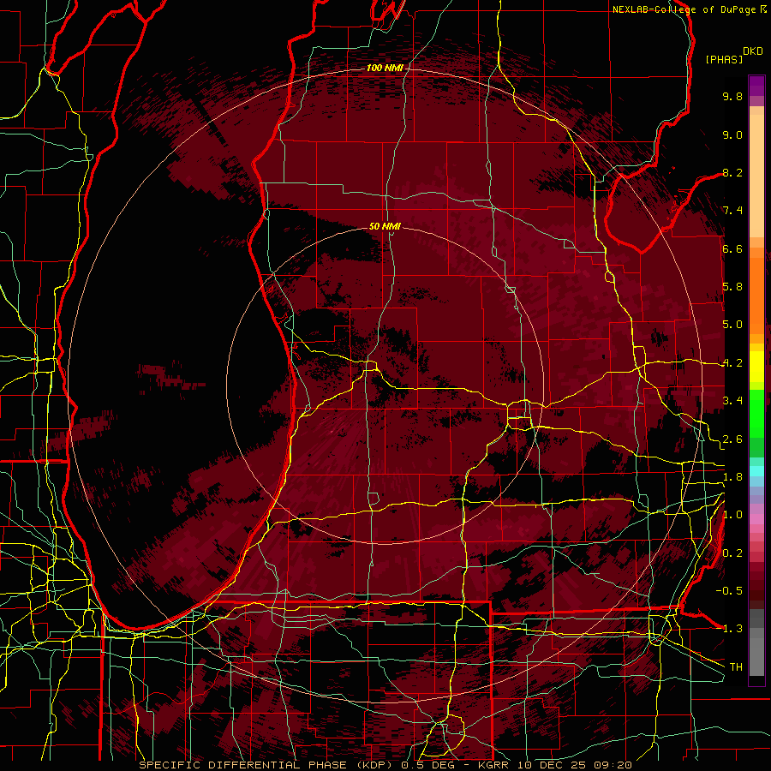Click the 1.8 legend value
The image size is (771, 771).
732,477
